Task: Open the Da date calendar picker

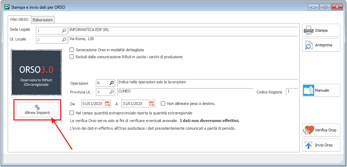Action: point(107,104)
